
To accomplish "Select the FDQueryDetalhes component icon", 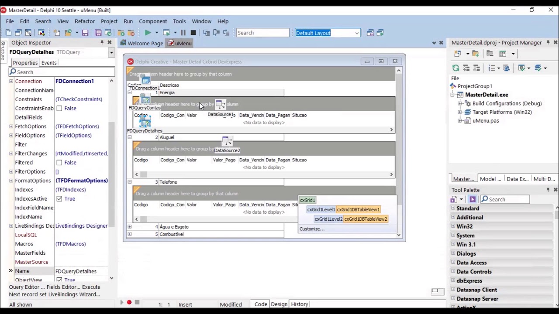I will (145, 122).
